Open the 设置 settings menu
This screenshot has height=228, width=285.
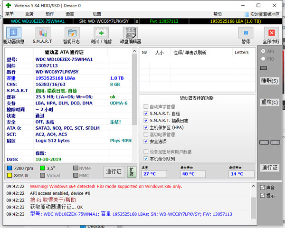pyautogui.click(x=97, y=14)
